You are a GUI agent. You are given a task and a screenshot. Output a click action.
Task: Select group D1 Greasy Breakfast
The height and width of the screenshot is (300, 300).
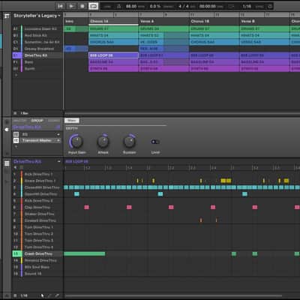tap(37, 49)
